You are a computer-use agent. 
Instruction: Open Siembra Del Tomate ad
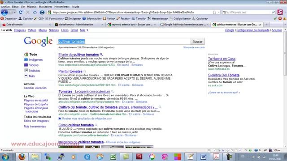coord(224,75)
